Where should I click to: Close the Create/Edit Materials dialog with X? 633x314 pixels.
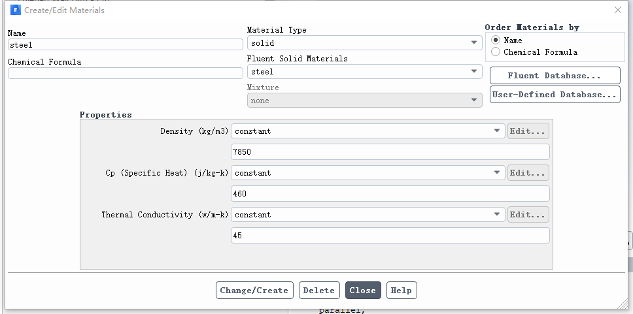pyautogui.click(x=618, y=10)
